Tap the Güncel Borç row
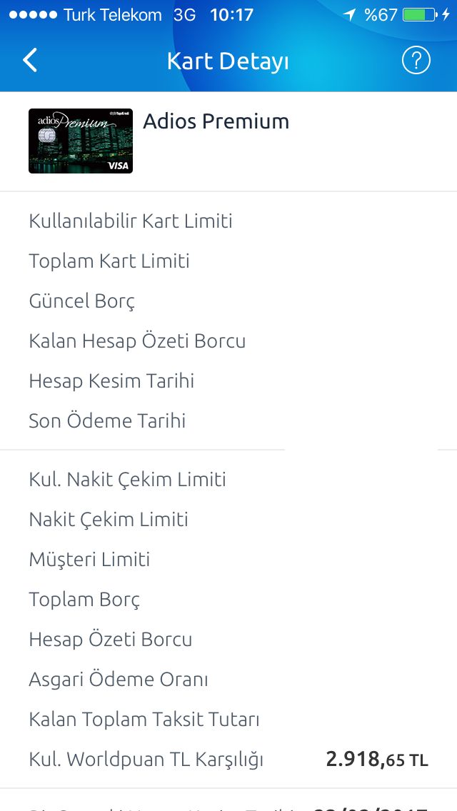Viewport: 457px width, 811px height. click(228, 301)
